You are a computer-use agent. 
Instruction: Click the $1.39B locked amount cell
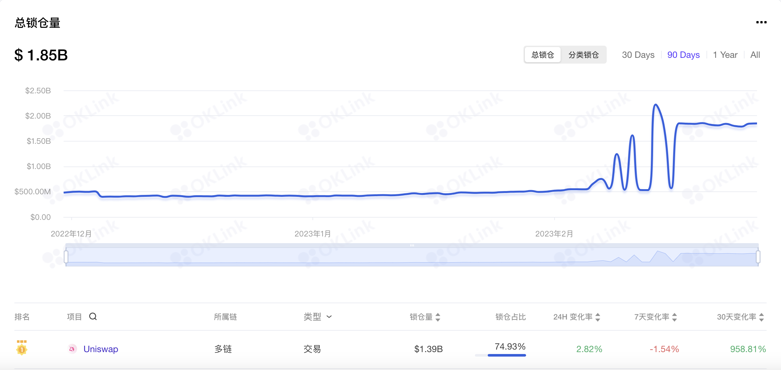(x=429, y=349)
